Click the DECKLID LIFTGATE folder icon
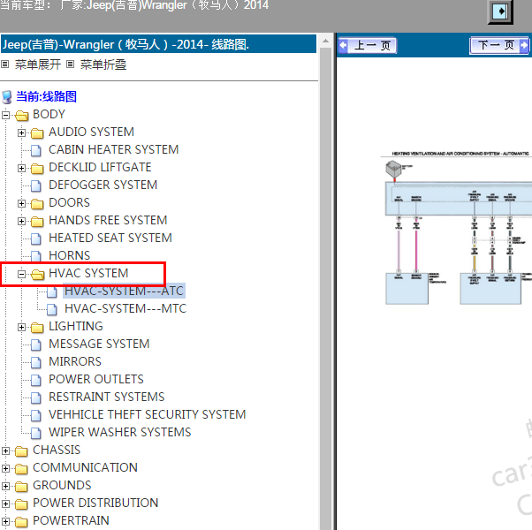532x530 pixels. click(x=37, y=169)
